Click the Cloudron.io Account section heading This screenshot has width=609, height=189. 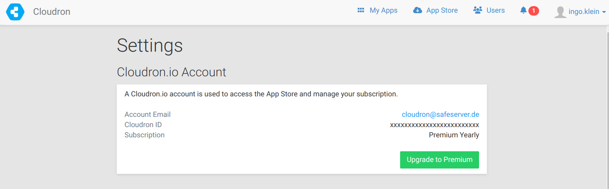coord(171,72)
